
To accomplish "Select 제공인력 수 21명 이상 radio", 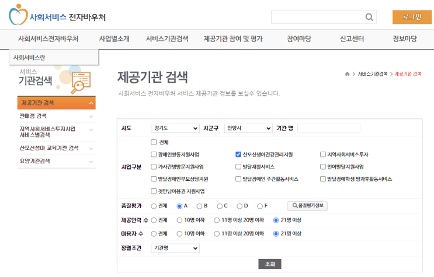I will [276, 220].
